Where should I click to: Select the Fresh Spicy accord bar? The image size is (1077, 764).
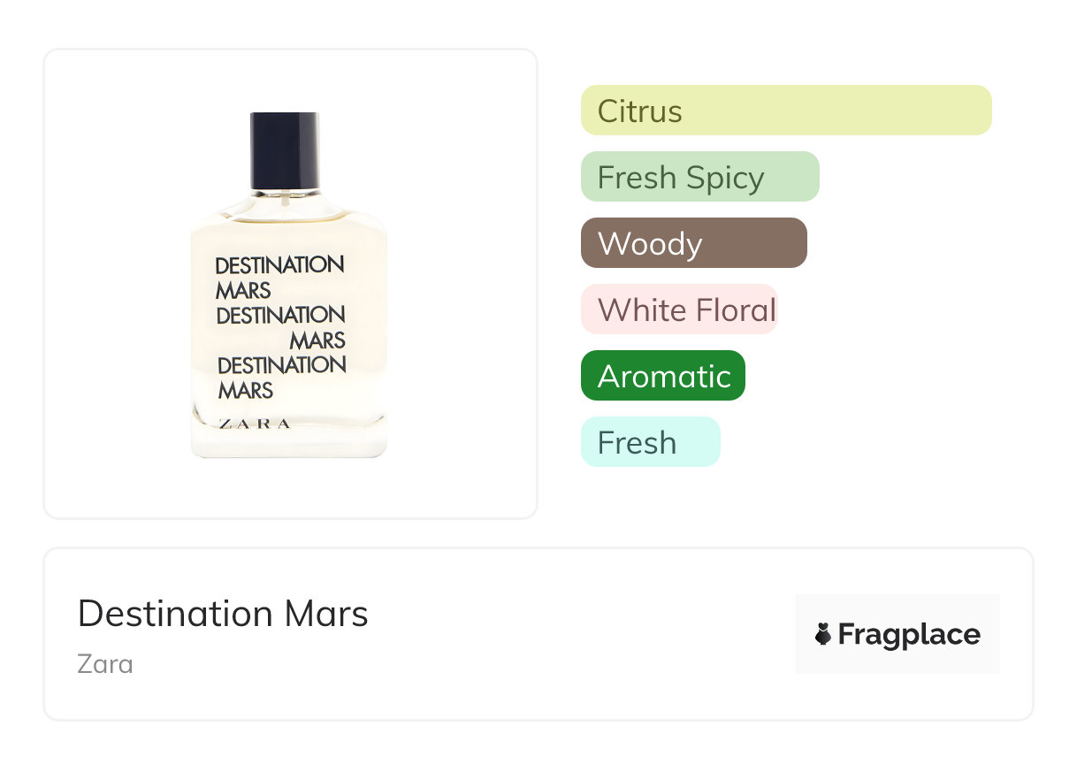click(699, 177)
